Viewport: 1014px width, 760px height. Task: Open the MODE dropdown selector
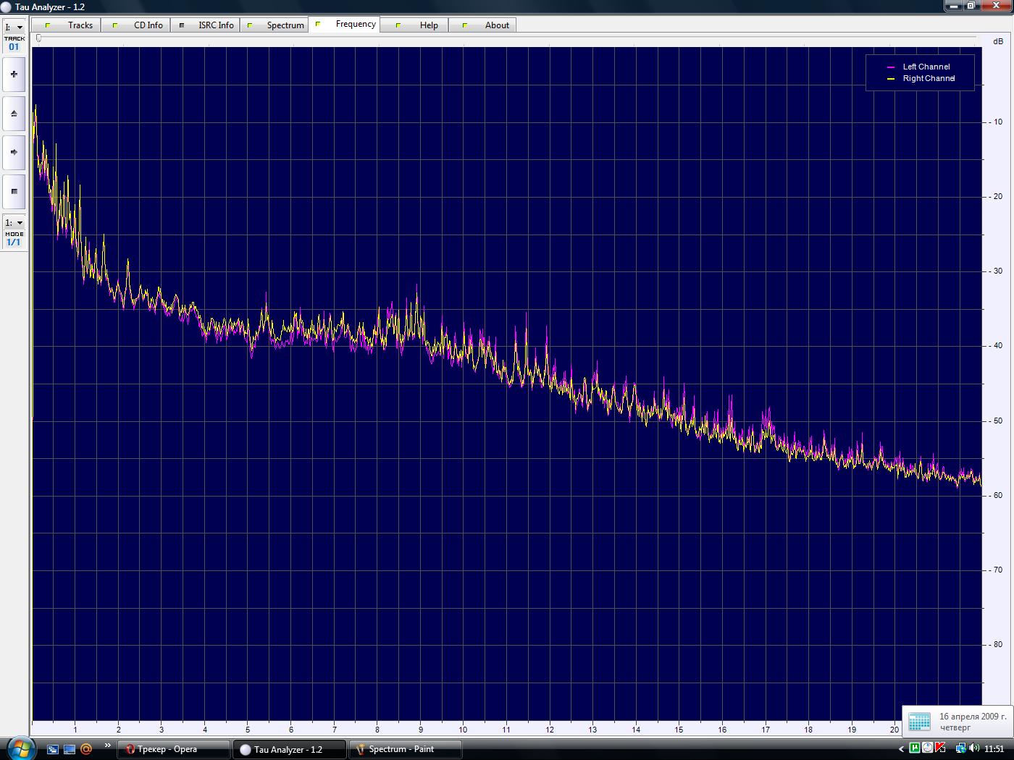(x=14, y=223)
